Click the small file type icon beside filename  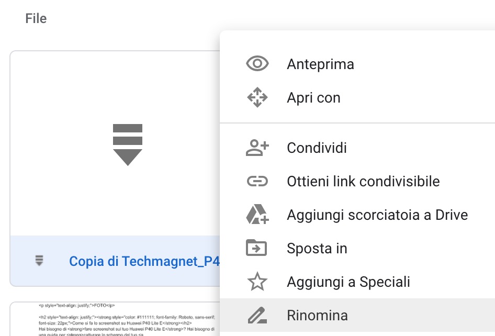[39, 261]
